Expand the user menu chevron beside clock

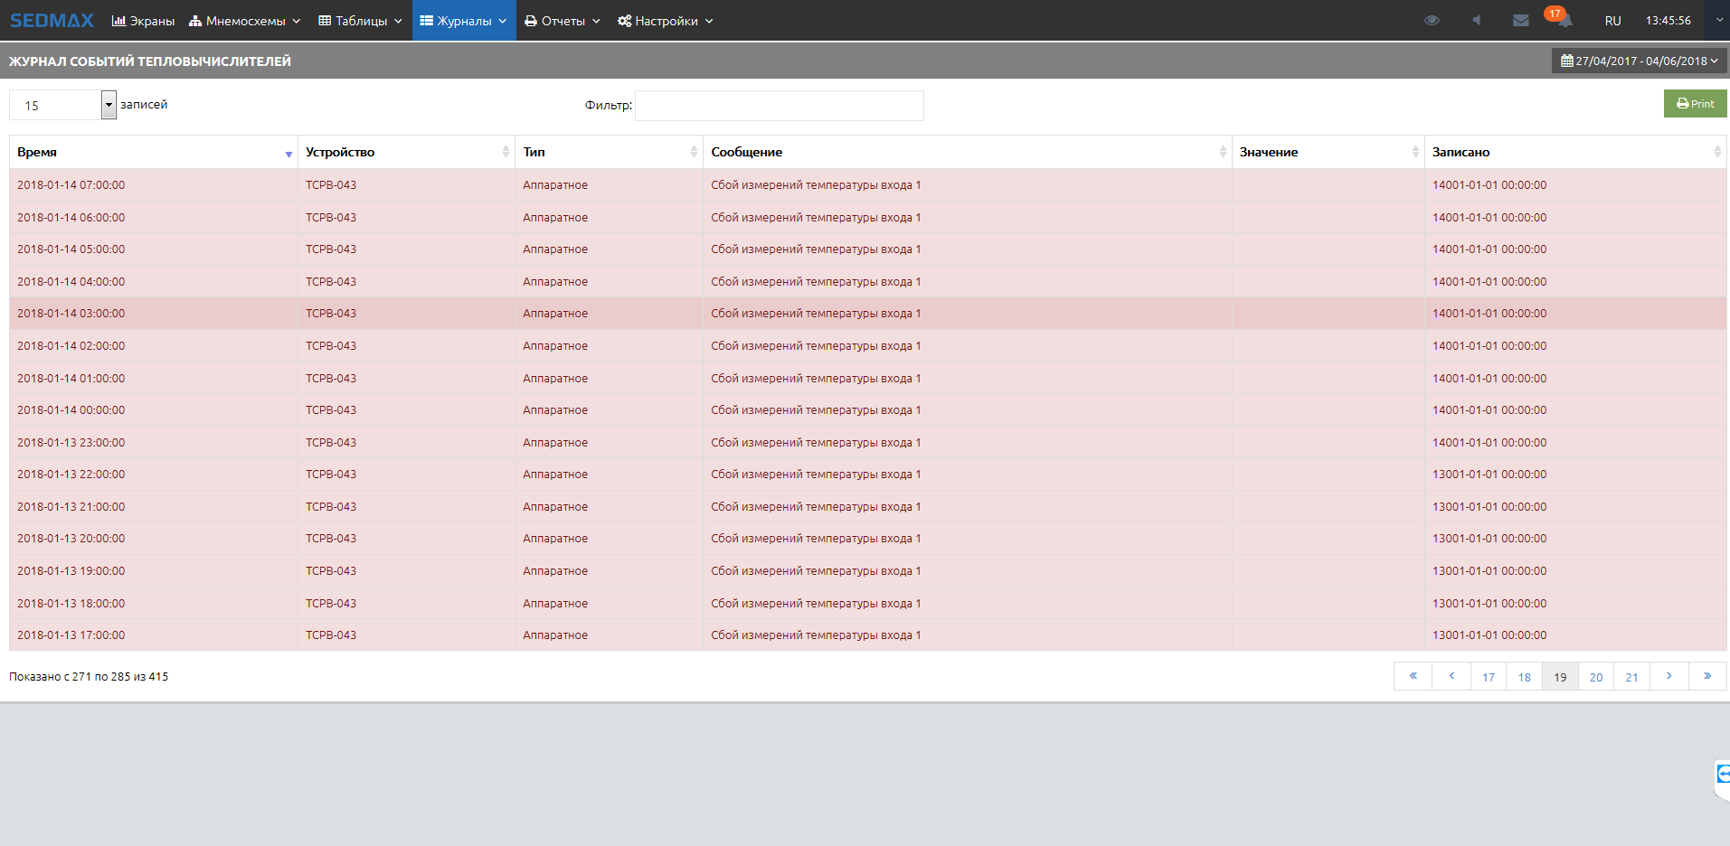(x=1719, y=20)
